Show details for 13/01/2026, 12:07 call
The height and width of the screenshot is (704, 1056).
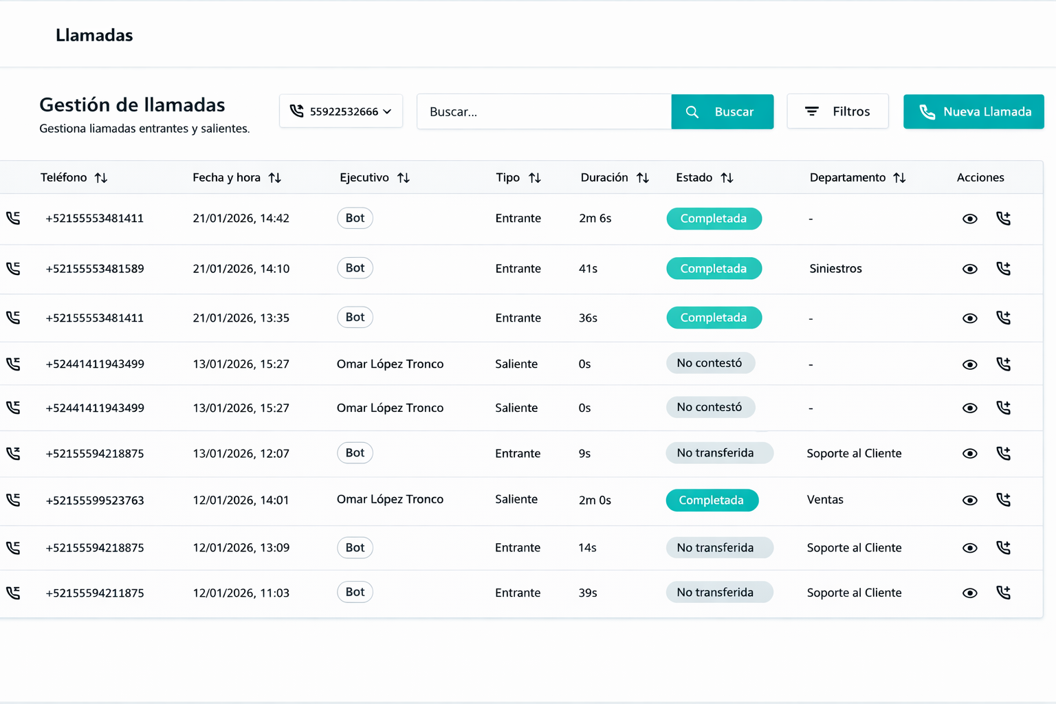coord(969,454)
